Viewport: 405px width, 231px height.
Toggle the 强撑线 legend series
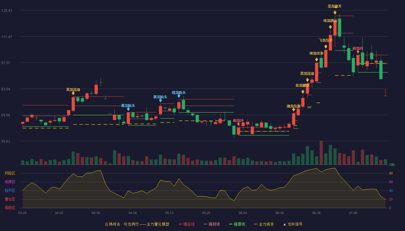237,224
